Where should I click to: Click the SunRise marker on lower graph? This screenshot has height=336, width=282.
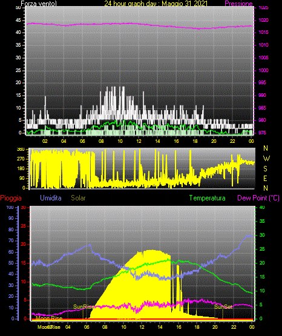84,307
